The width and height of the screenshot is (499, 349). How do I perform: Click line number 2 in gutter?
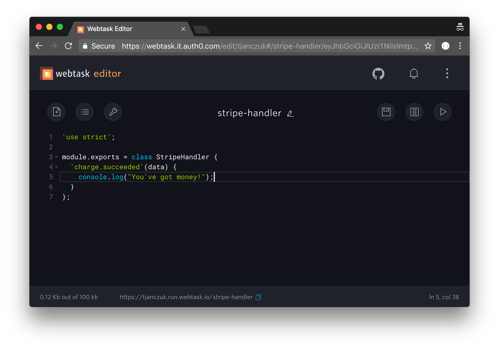click(51, 147)
